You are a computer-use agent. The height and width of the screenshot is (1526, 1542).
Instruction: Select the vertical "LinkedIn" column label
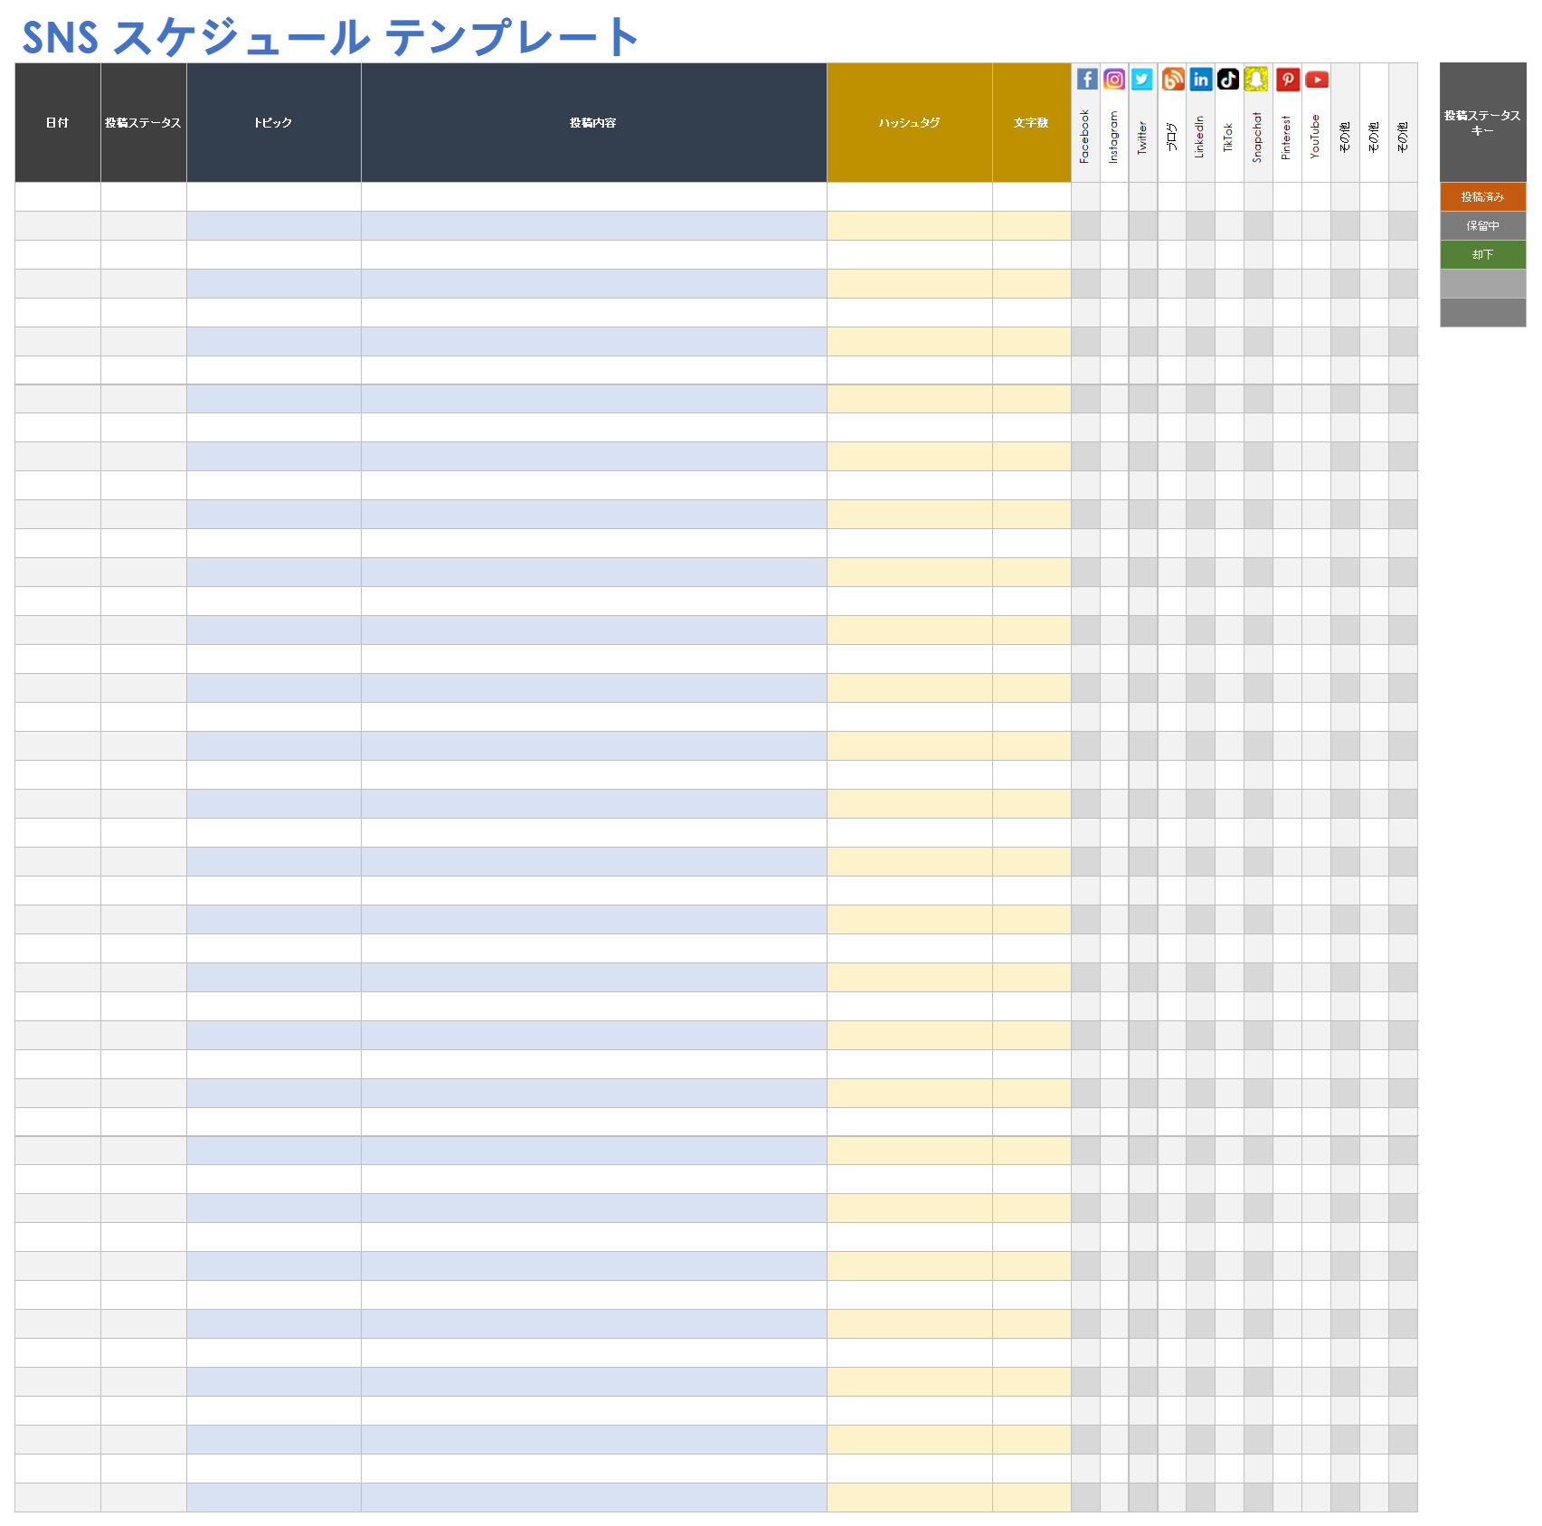pos(1199,137)
